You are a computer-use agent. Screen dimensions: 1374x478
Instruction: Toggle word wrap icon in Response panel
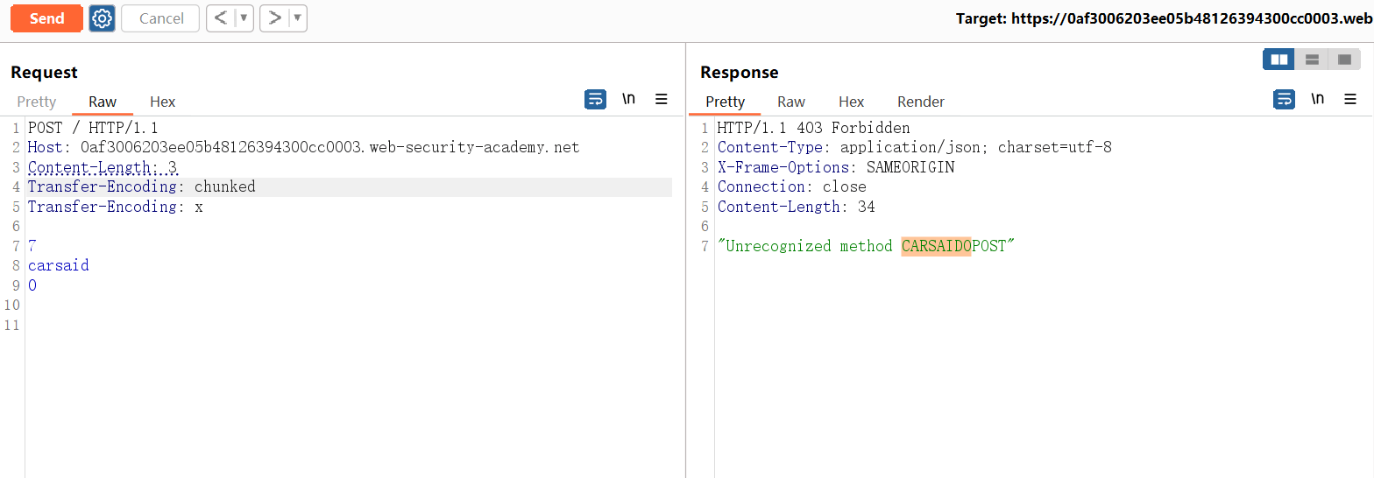tap(1284, 100)
